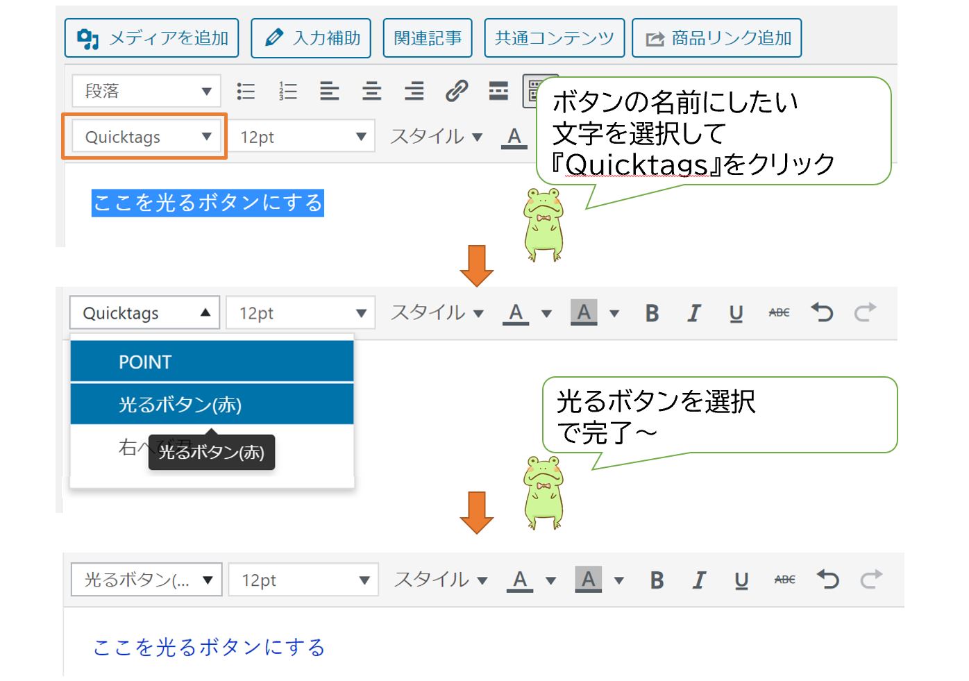Viewport: 969px width, 681px height.
Task: Select the bulleted list icon
Action: click(245, 90)
